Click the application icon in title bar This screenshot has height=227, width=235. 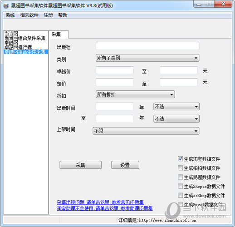[x=6, y=6]
